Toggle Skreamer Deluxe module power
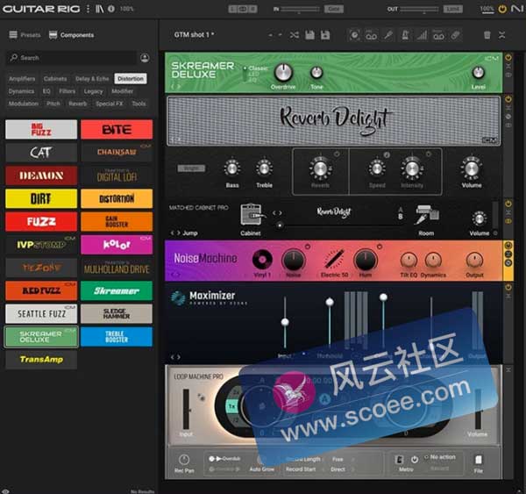Viewport: 526px width, 494px height. pos(508,57)
